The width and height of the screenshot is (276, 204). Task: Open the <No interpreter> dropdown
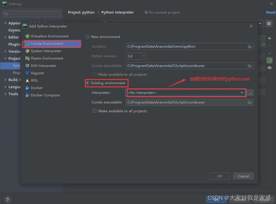coord(186,93)
